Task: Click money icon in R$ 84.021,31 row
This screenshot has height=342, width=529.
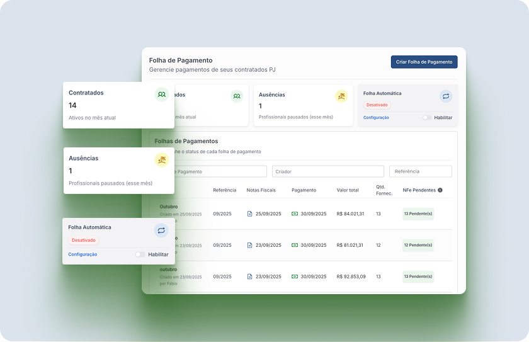Action: tap(295, 214)
